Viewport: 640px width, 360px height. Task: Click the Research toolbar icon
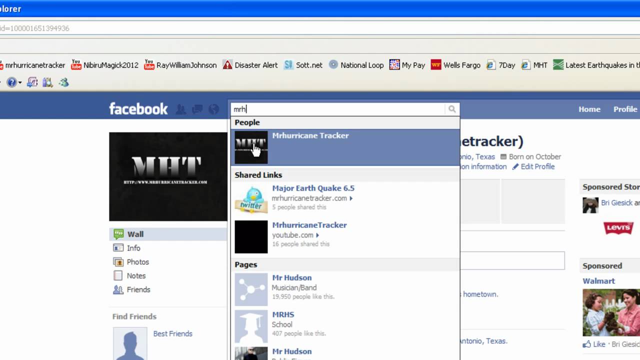(47, 82)
